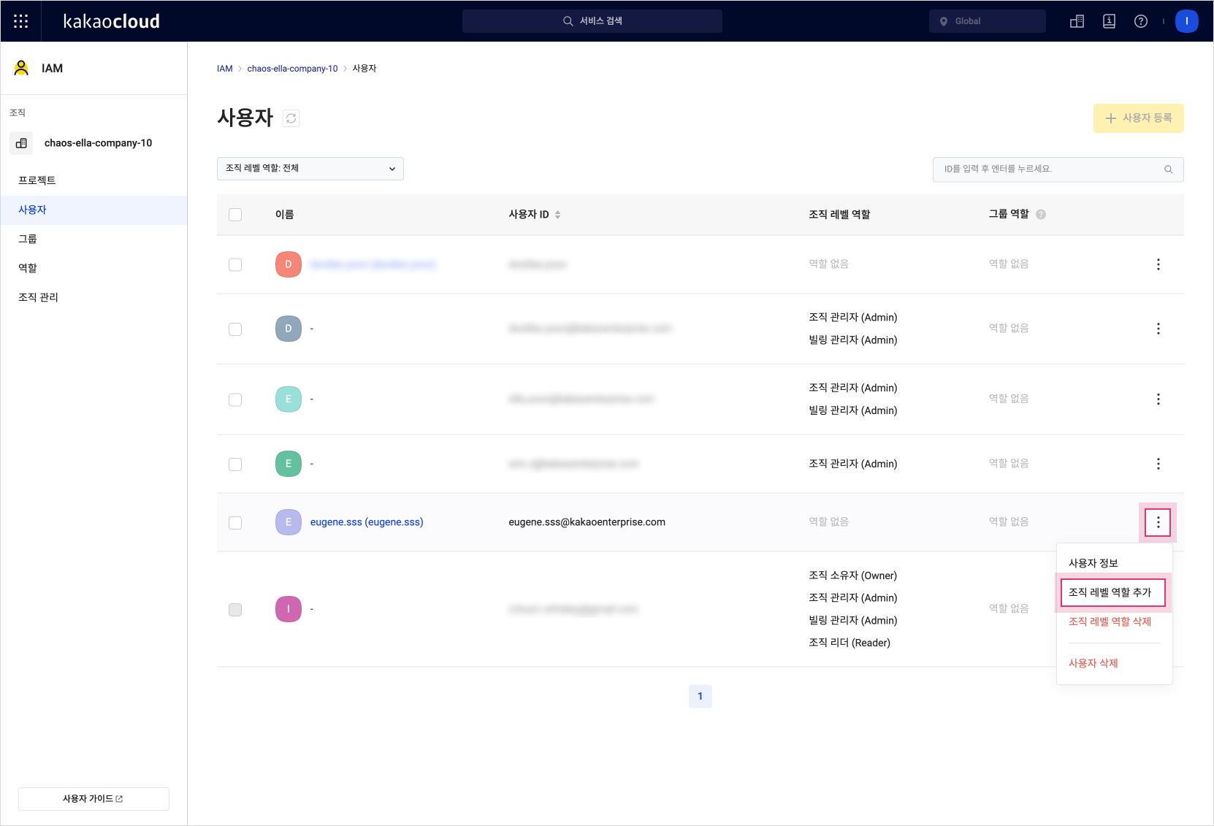Viewport: 1214px width, 826px height.
Task: Click the search icon in ID field
Action: (1169, 169)
